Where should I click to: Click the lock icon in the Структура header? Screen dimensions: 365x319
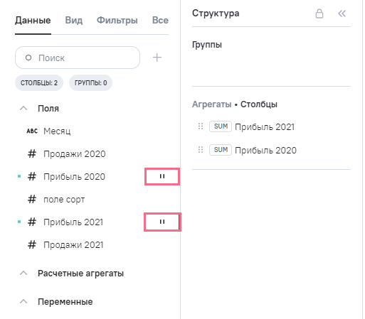tap(319, 13)
